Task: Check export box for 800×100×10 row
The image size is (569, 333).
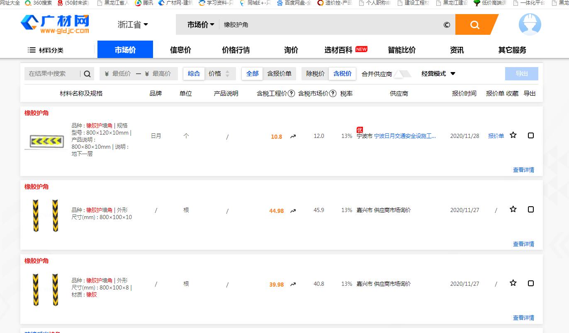Action: (x=531, y=210)
